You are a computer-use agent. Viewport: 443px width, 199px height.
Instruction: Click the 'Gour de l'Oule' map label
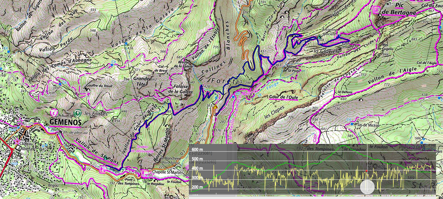tap(284, 98)
